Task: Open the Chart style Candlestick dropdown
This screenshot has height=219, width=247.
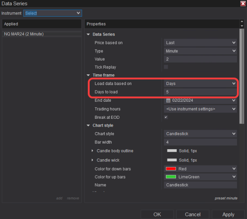Action: pos(200,134)
